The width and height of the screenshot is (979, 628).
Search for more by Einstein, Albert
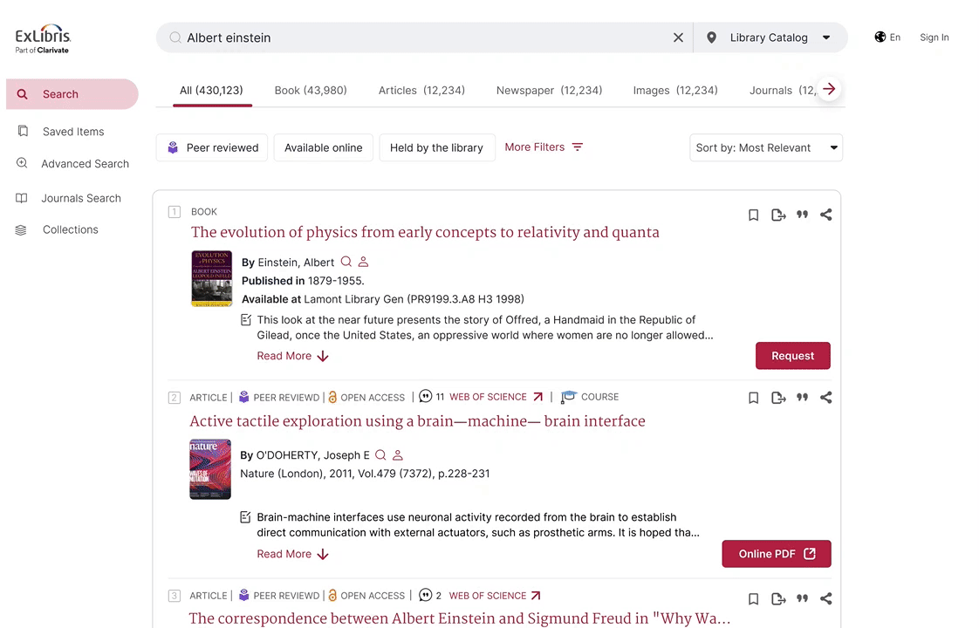coord(346,262)
